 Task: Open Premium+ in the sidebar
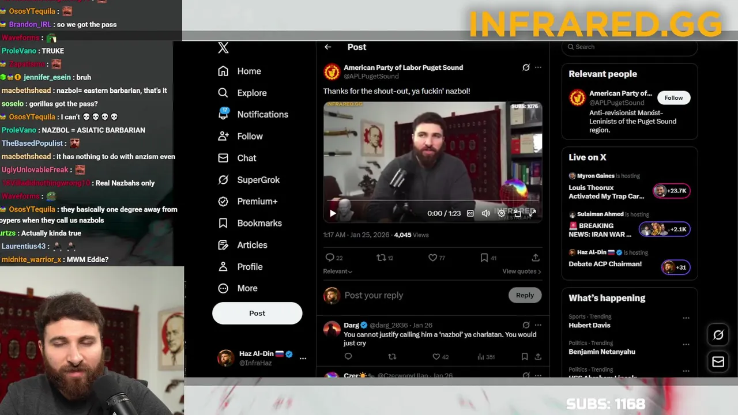point(247,201)
